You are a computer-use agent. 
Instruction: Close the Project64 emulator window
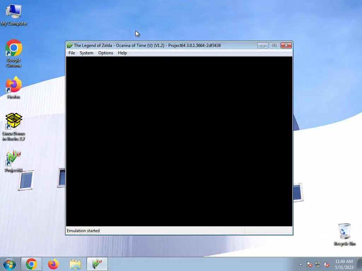click(x=286, y=46)
